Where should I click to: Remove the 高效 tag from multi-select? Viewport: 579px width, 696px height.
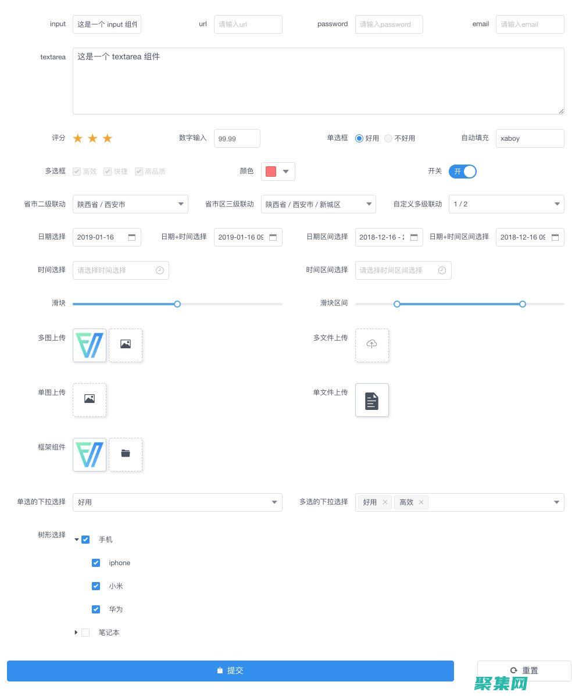[421, 502]
